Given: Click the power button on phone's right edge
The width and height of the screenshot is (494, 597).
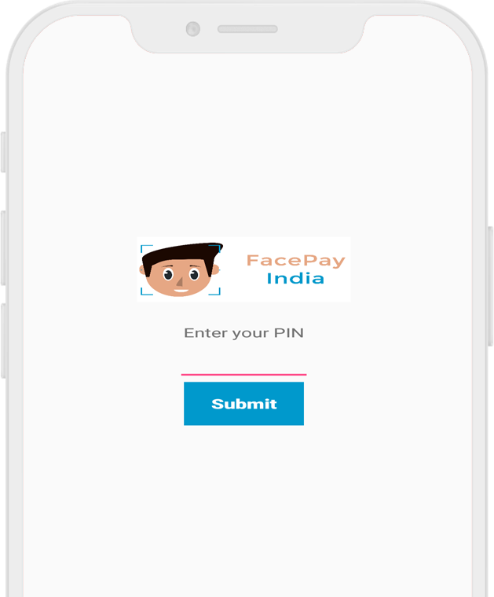Looking at the screenshot, I should coord(491,286).
